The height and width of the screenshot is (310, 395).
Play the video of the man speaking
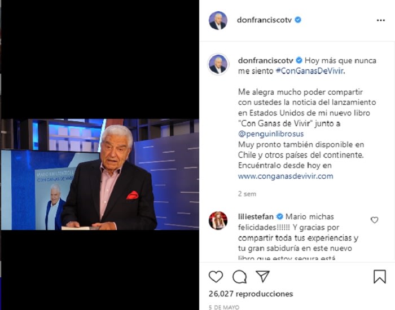pos(100,174)
